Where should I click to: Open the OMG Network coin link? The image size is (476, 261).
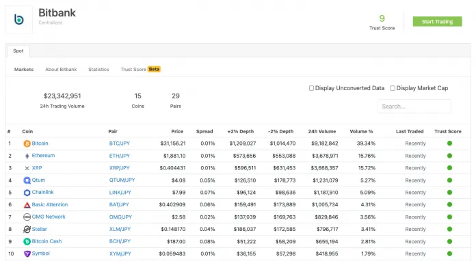click(49, 217)
